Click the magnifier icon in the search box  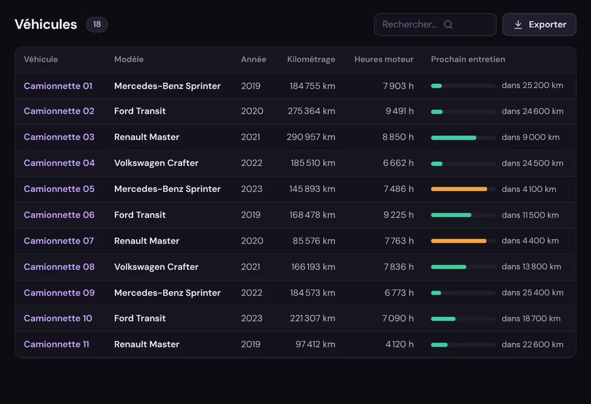click(x=448, y=25)
